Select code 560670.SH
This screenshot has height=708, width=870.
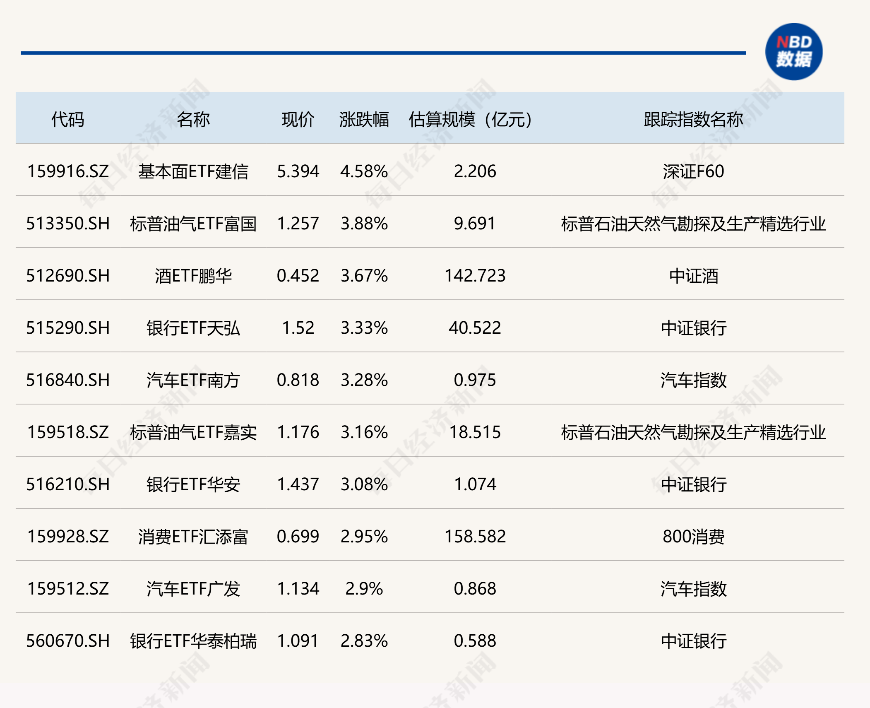(x=68, y=641)
